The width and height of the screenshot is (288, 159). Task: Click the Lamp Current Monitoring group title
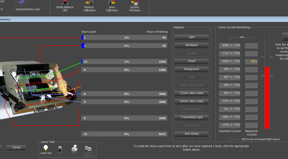234,27
